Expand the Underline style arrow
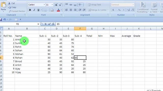Viewport: 163px width, 91px height. point(41,10)
